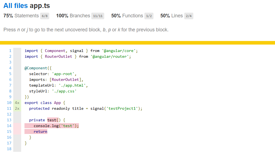Click the red uncovered marker beside line 15
Image resolution: width=275 pixels, height=162 pixels.
point(17,131)
